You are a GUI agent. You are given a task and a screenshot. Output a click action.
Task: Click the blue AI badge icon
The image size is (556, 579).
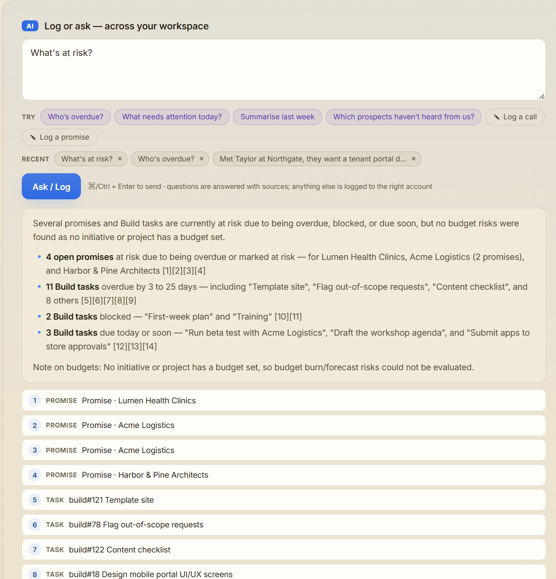pyautogui.click(x=30, y=26)
